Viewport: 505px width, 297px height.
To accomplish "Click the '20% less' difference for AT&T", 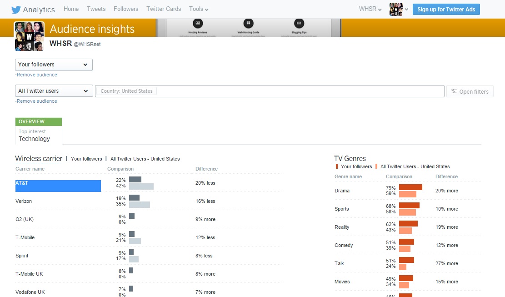I will coord(205,183).
